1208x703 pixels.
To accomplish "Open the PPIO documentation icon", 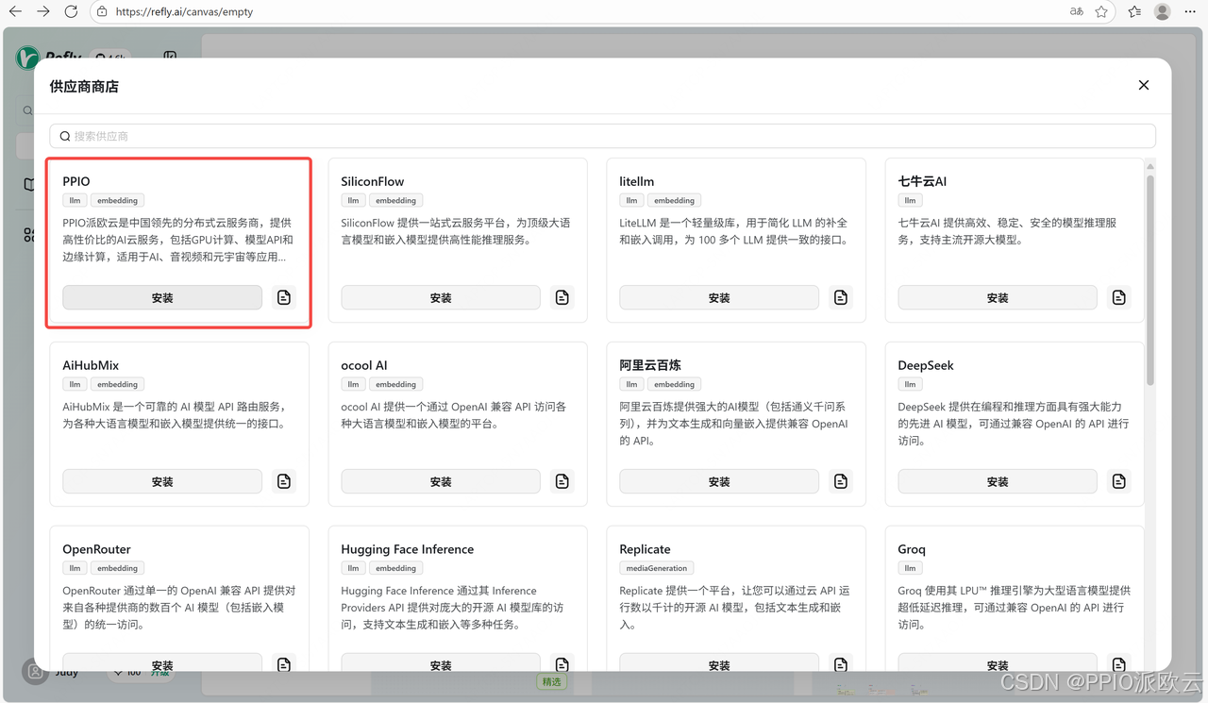I will click(284, 297).
